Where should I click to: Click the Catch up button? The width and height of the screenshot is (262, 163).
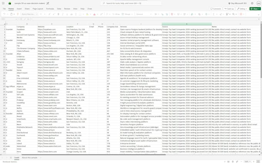tap(229, 9)
